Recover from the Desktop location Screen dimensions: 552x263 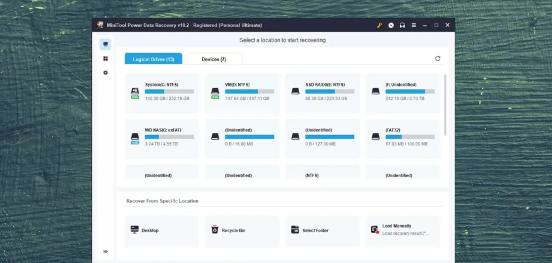click(162, 230)
